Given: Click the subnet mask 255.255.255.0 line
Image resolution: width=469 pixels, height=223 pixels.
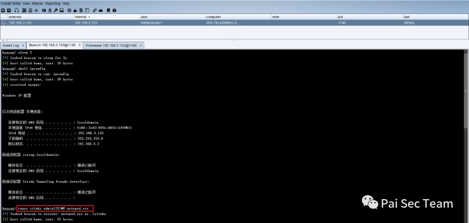Looking at the screenshot, I should (x=55, y=139).
